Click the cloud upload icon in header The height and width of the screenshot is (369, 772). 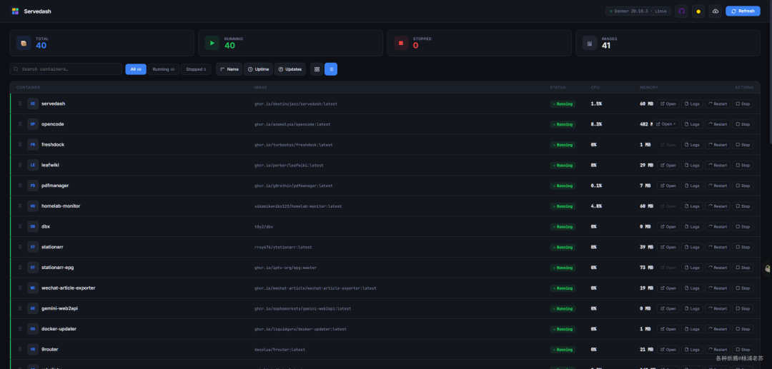click(x=716, y=11)
